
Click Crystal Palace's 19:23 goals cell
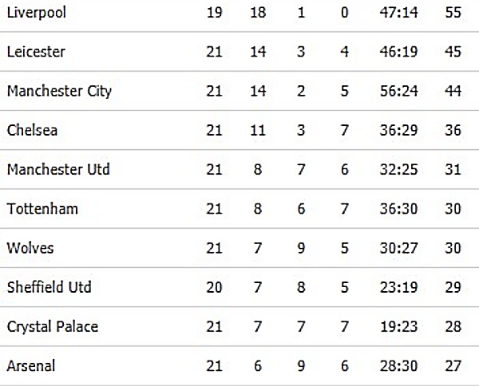click(398, 327)
